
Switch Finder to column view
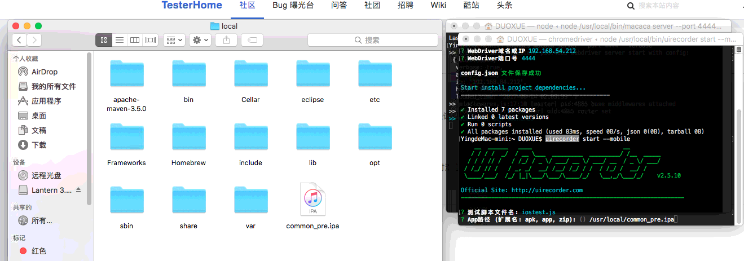point(135,40)
